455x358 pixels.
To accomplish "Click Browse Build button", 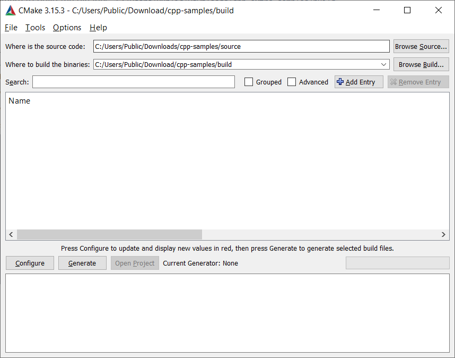I will (421, 64).
